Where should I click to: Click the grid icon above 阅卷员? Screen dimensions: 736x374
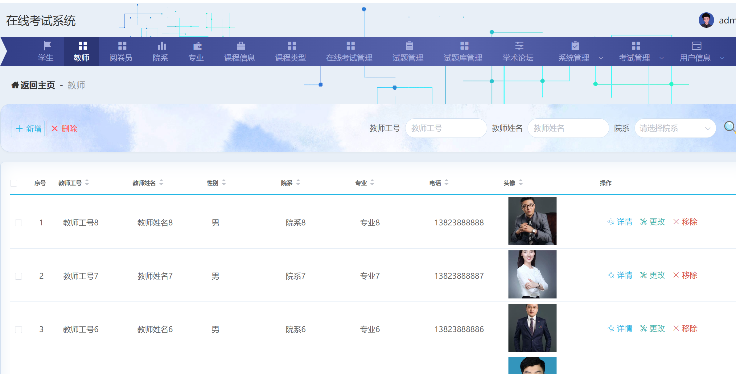click(122, 46)
